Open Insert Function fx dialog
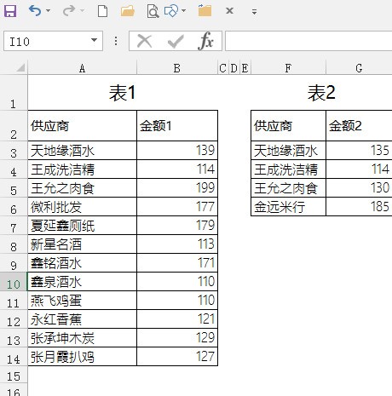This screenshot has width=392, height=396. coord(206,41)
